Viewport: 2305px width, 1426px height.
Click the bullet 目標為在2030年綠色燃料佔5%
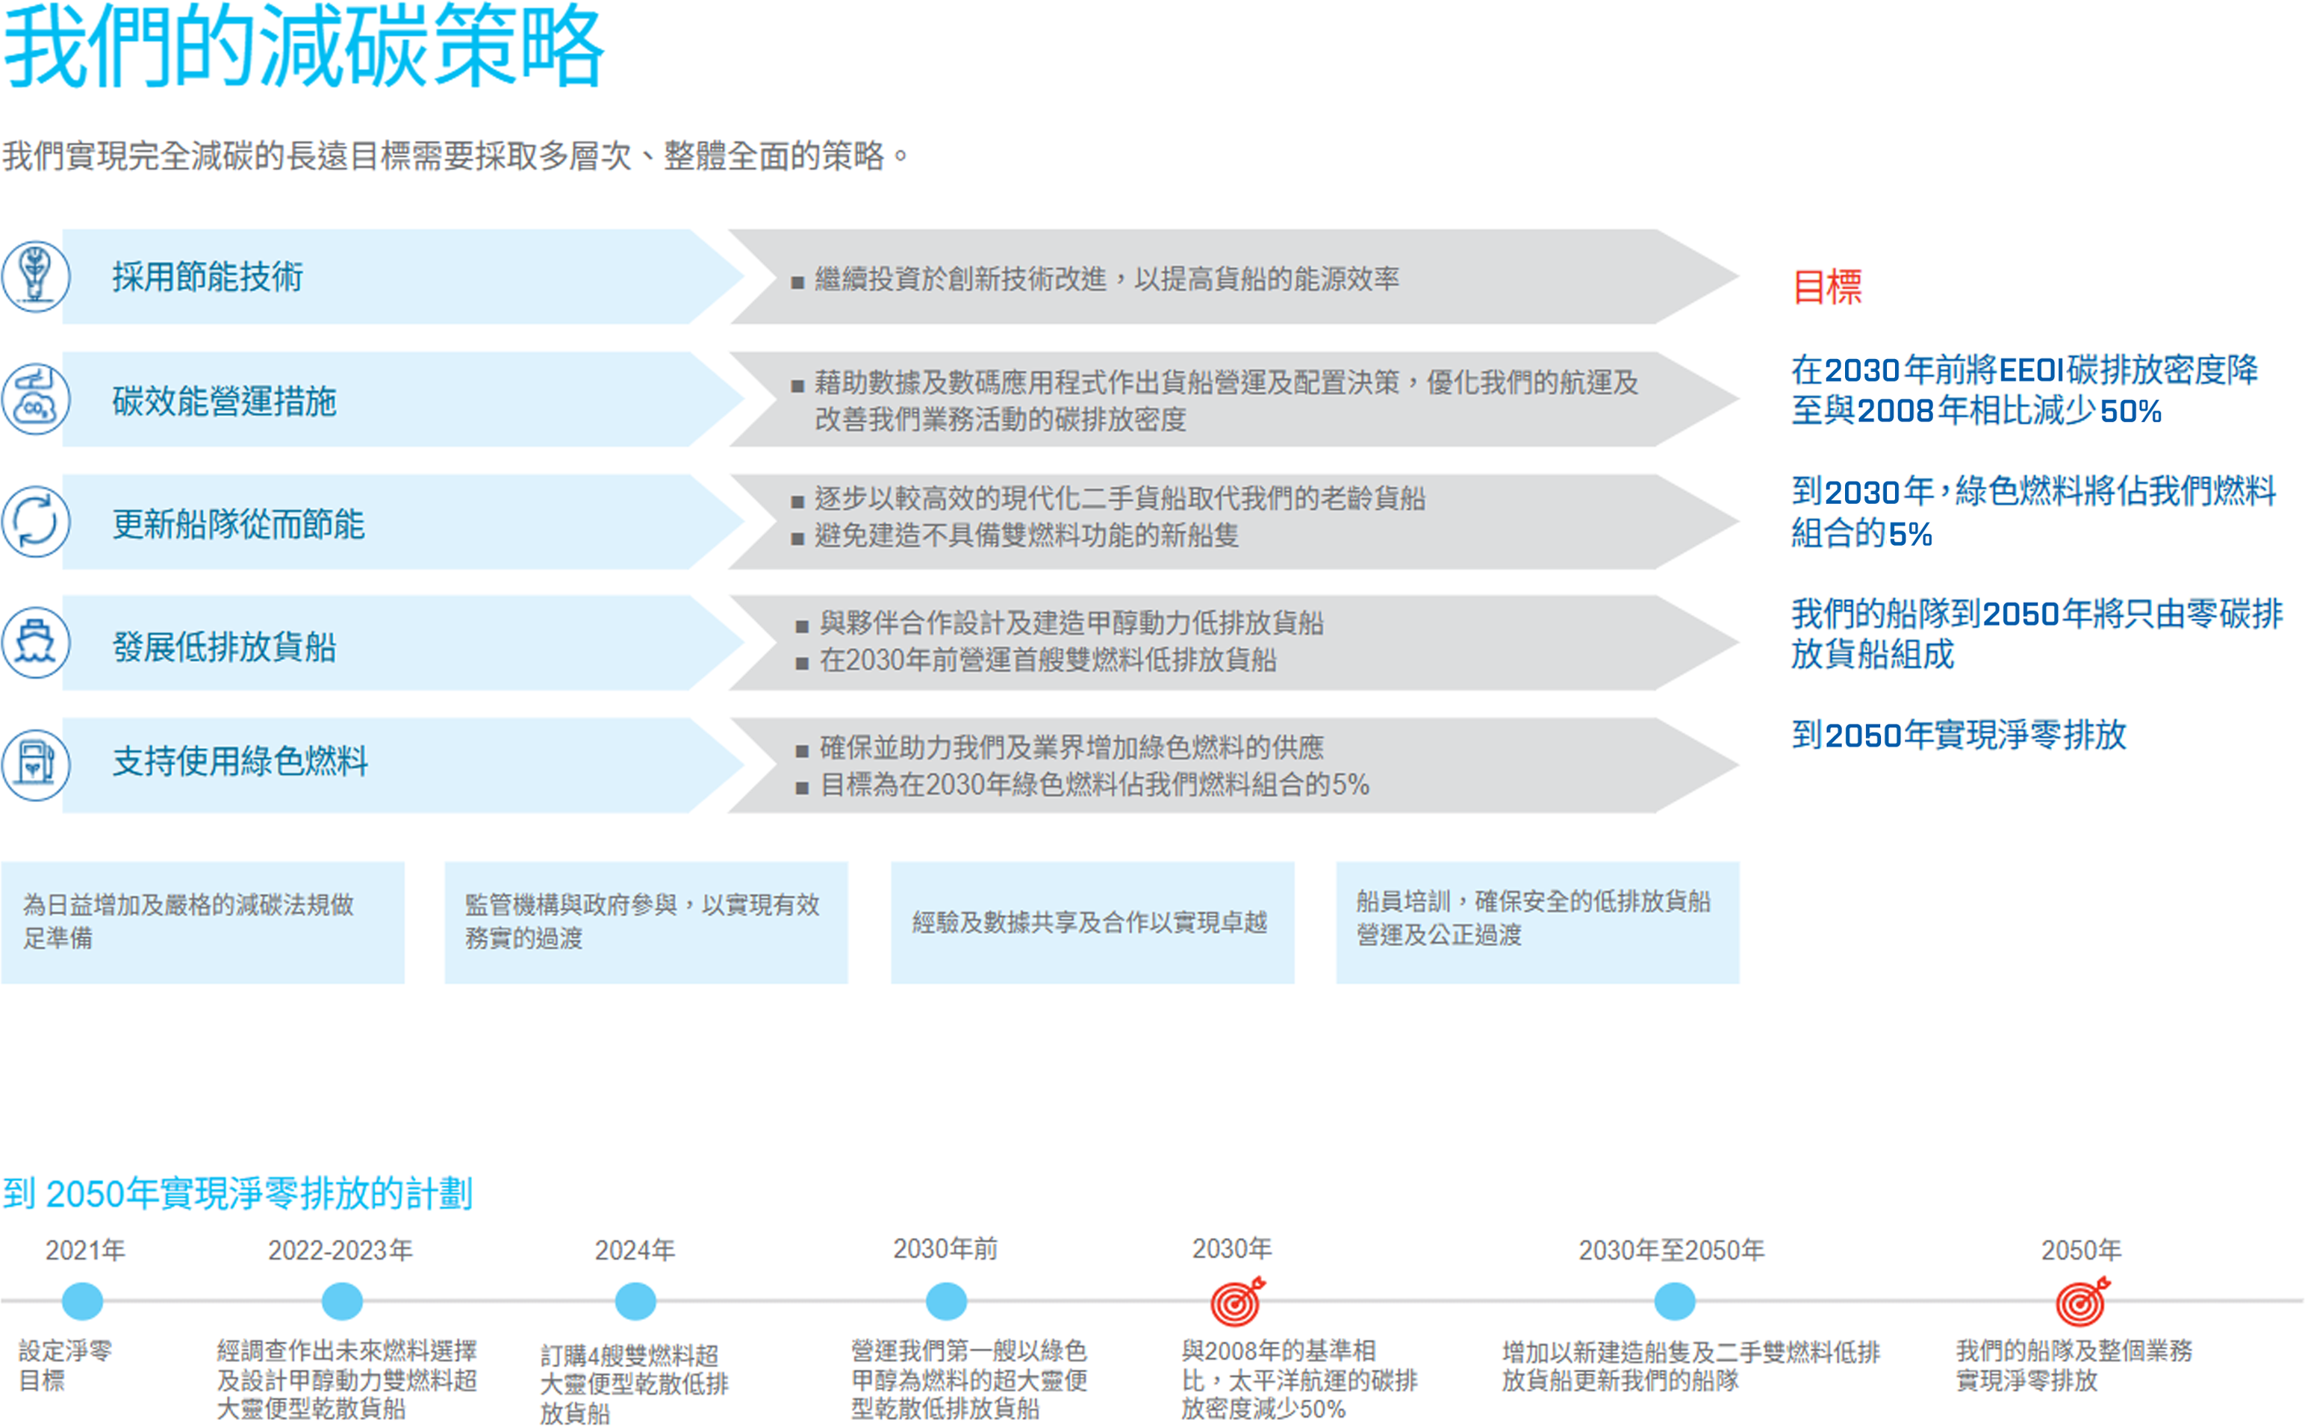coord(1082,784)
